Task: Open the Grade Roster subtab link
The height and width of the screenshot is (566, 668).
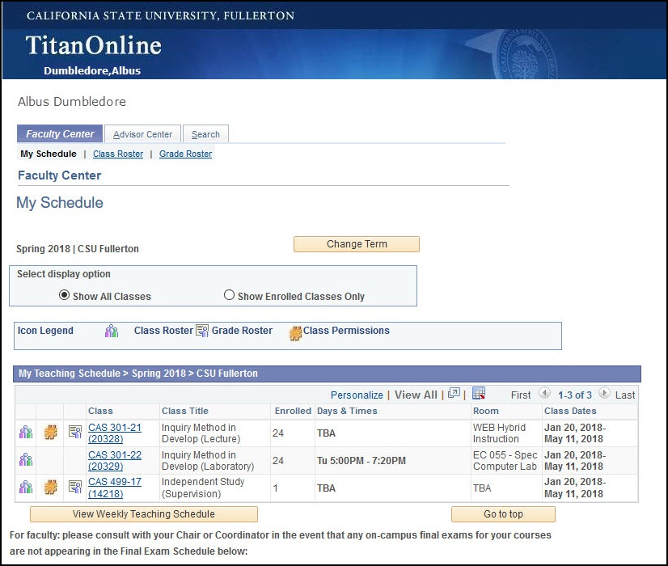Action: coord(185,154)
